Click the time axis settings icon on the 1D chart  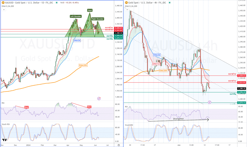click(x=119, y=145)
